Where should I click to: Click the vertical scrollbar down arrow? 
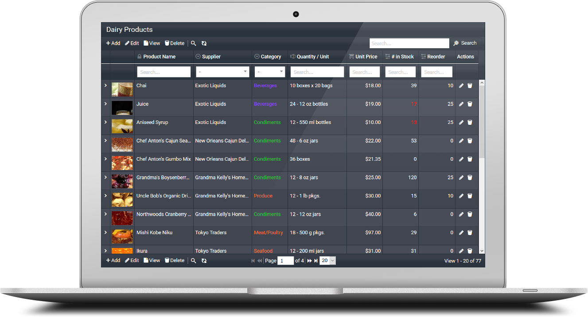pos(482,251)
